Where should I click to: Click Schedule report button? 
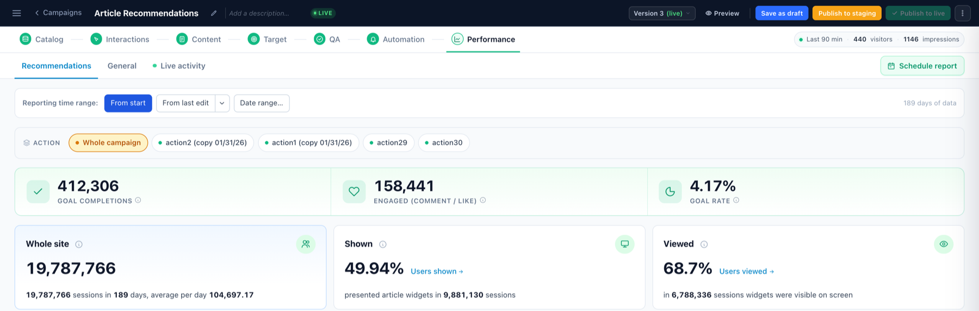pos(922,66)
